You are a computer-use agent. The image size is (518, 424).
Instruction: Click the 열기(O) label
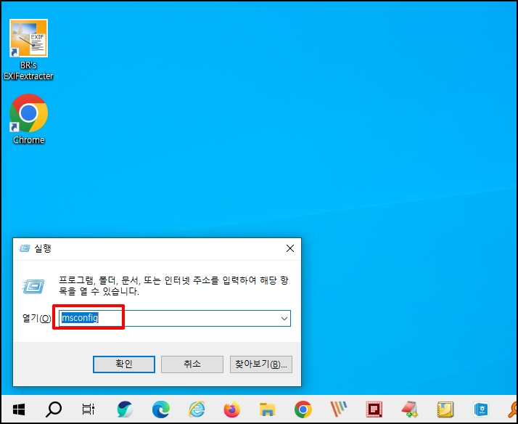point(36,318)
